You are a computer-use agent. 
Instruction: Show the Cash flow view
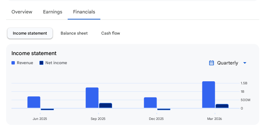(110, 33)
